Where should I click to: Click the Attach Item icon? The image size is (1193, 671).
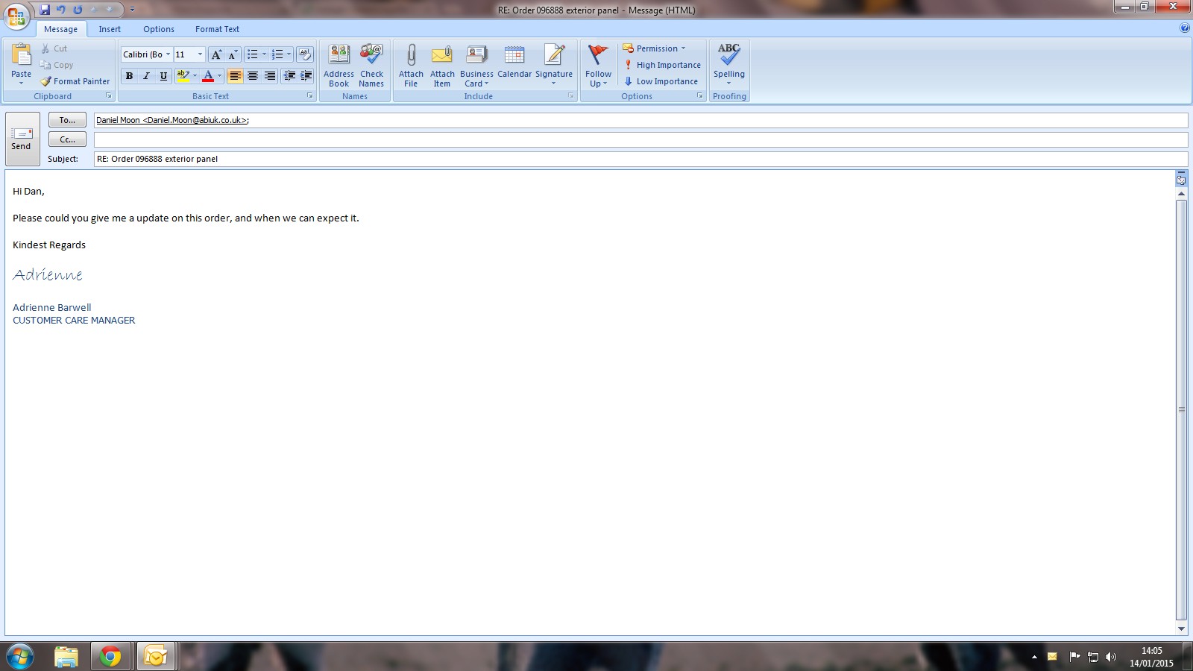point(442,56)
